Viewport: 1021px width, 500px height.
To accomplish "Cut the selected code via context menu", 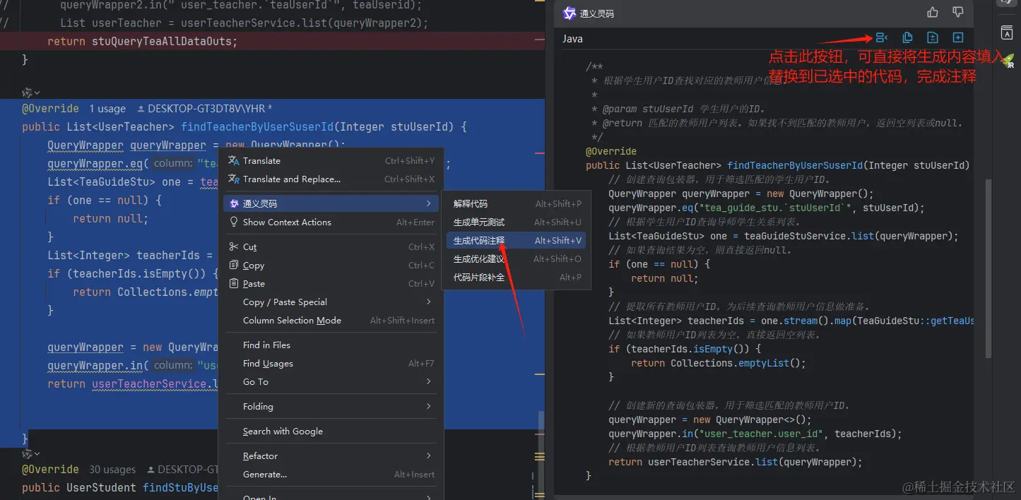I will pyautogui.click(x=331, y=246).
